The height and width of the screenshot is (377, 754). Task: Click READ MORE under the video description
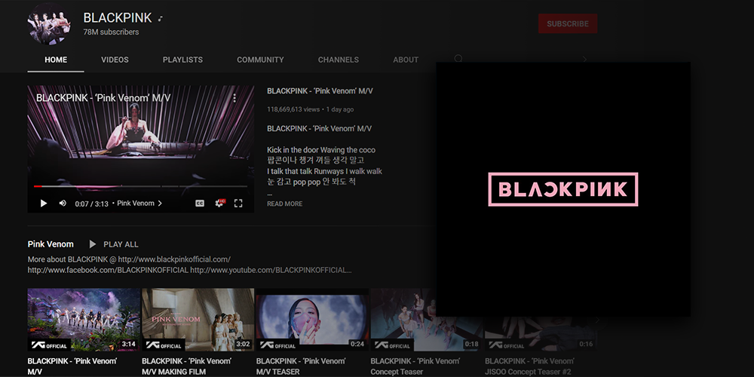285,204
